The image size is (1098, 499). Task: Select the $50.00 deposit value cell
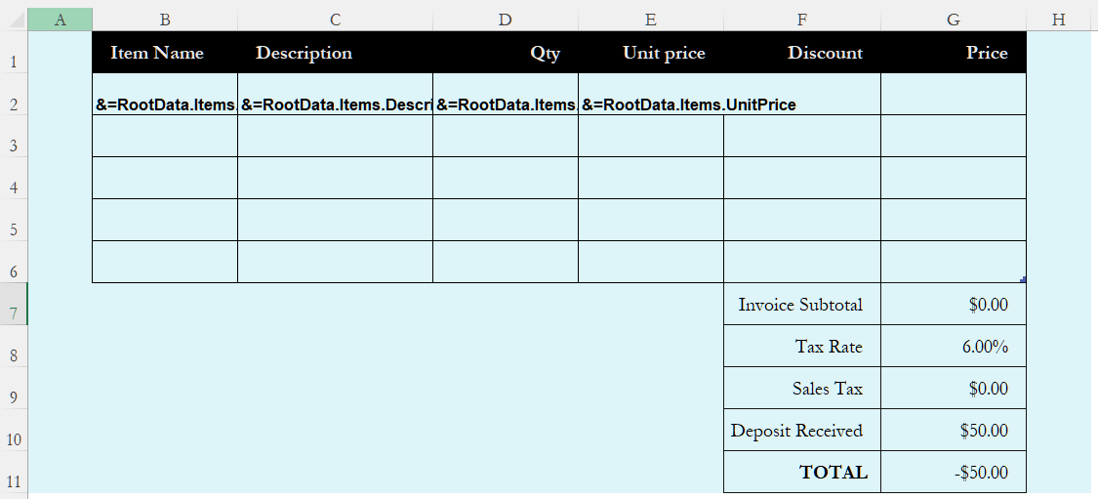point(953,431)
